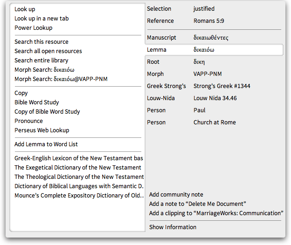Open The Exegetical Dictionary of the New Testament
The width and height of the screenshot is (291, 245).
[x=78, y=167]
